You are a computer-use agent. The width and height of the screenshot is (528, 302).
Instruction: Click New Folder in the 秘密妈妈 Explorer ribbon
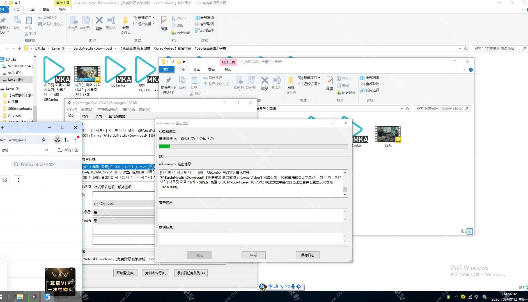tap(291, 85)
